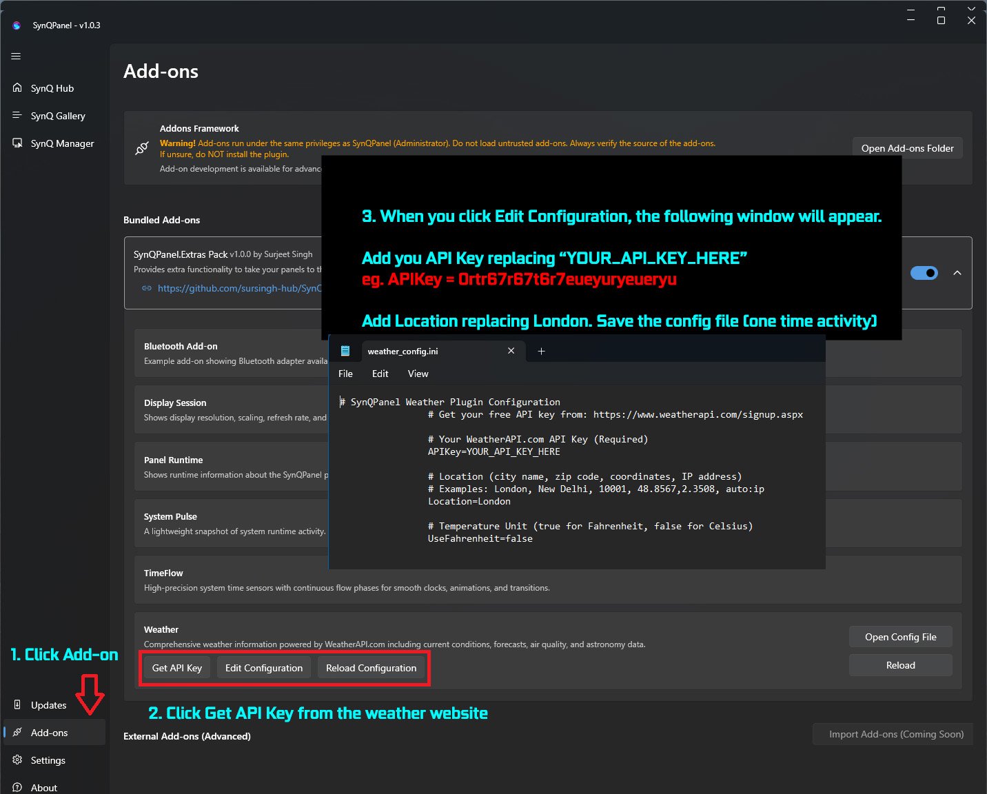Open the View menu in Notepad
This screenshot has height=794, width=987.
click(x=418, y=374)
